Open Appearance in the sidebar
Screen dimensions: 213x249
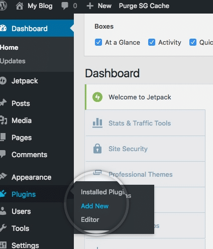click(31, 177)
